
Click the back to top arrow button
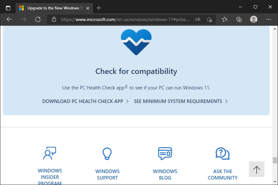coord(257,169)
